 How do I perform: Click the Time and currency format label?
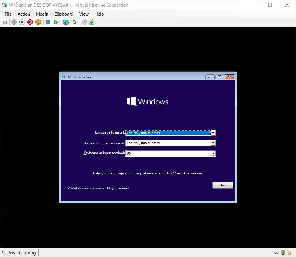pyautogui.click(x=105, y=143)
